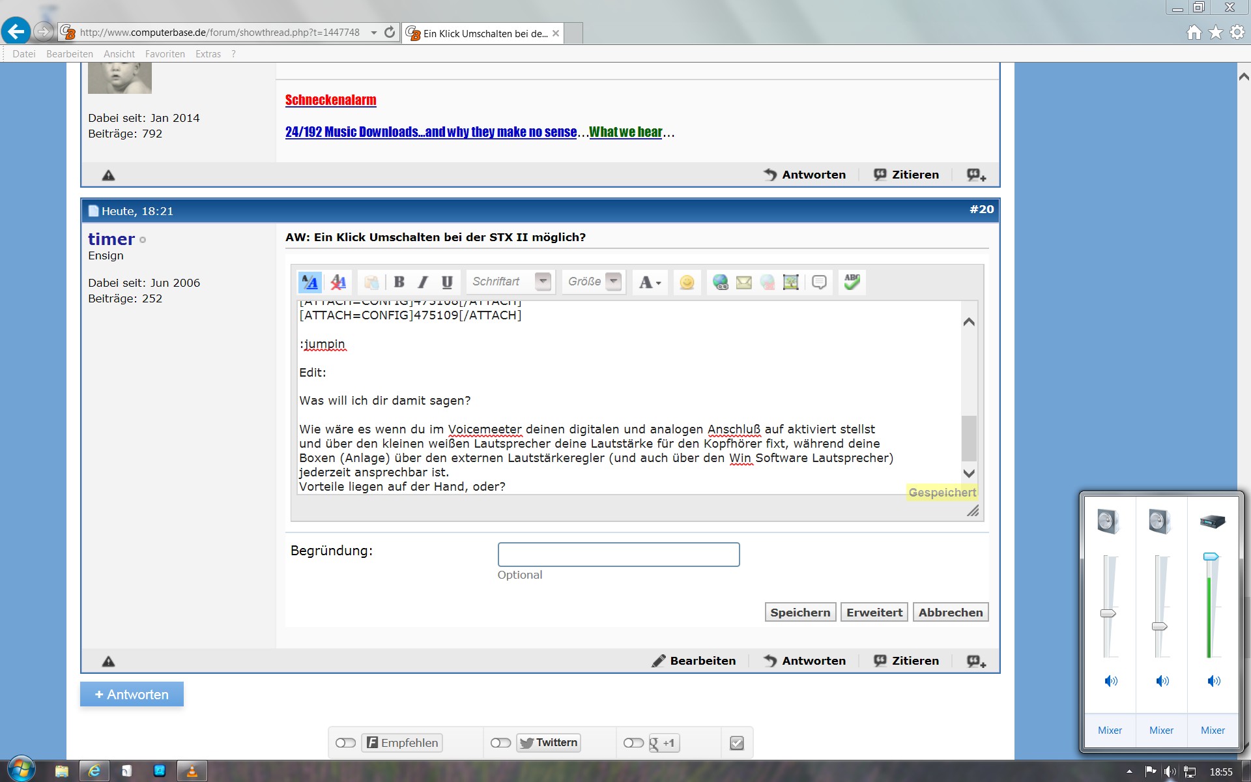This screenshot has height=782, width=1251.
Task: Click the Speichern button
Action: [x=800, y=613]
